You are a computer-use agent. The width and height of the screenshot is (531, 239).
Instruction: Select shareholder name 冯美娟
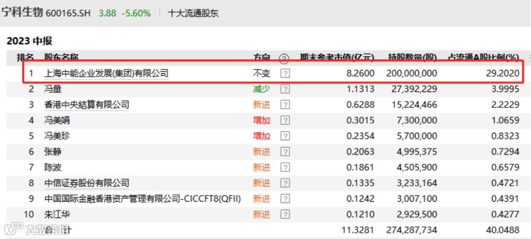pyautogui.click(x=57, y=120)
